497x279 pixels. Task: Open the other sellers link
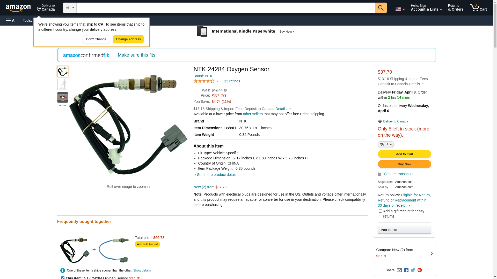253,114
